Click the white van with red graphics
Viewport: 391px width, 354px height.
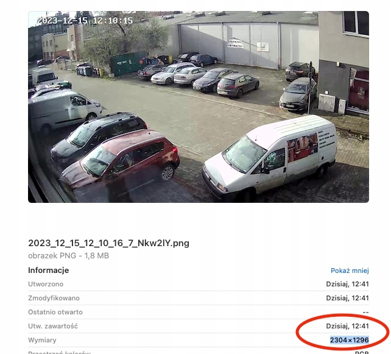(x=269, y=157)
